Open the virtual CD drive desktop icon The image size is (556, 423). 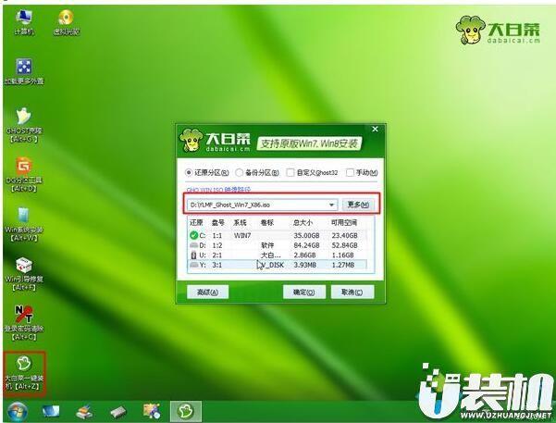[x=67, y=22]
